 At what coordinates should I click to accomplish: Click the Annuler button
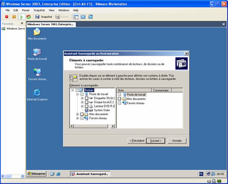point(177,141)
